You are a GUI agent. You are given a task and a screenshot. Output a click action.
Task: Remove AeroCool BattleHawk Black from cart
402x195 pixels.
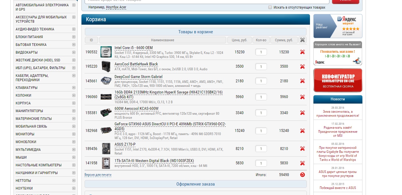pos(302,67)
